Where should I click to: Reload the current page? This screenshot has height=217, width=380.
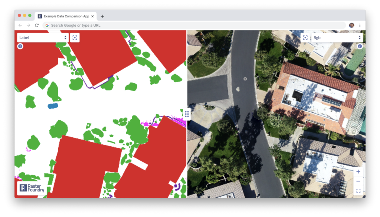(36, 25)
